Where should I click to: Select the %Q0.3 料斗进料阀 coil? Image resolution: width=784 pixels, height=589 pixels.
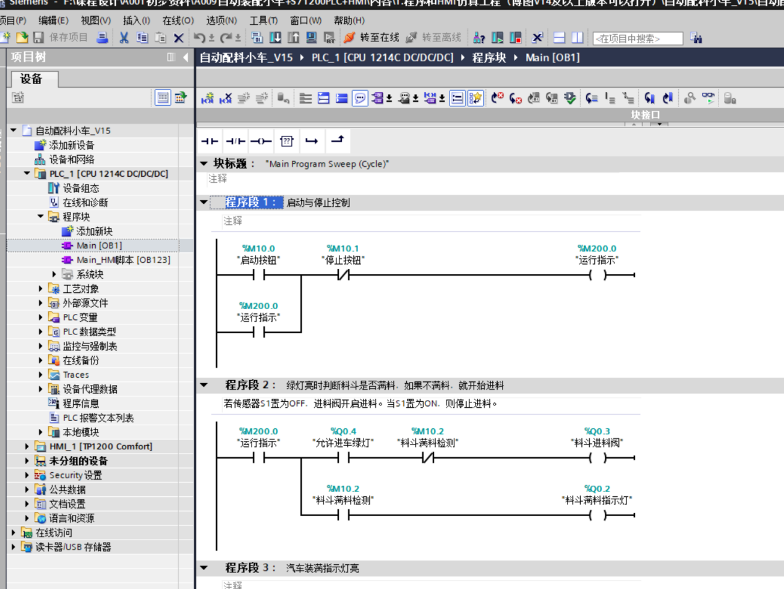[597, 457]
